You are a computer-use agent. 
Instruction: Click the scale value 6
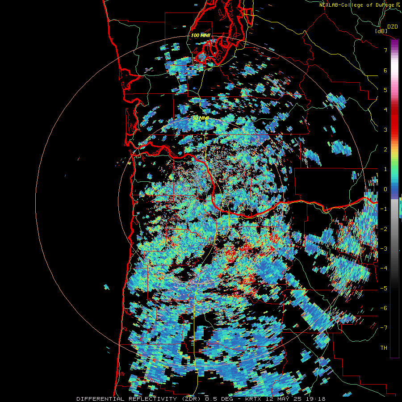click(385, 70)
